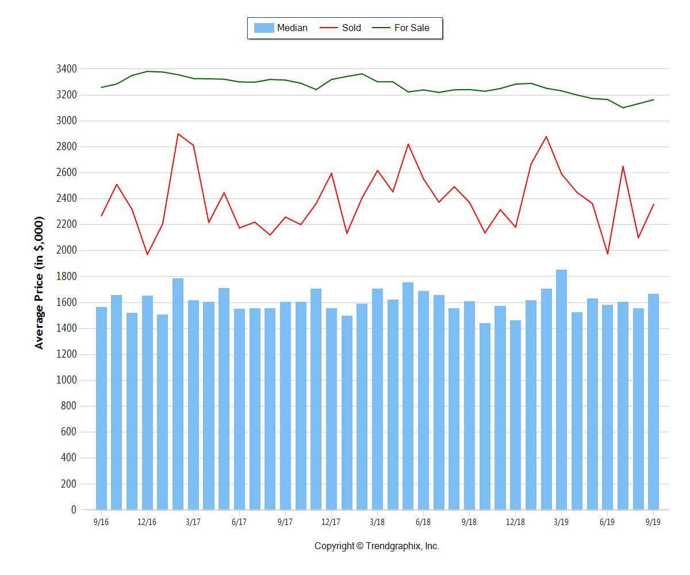Select the median bar for 6/19
Image resolution: width=690 pixels, height=575 pixels.
point(607,407)
